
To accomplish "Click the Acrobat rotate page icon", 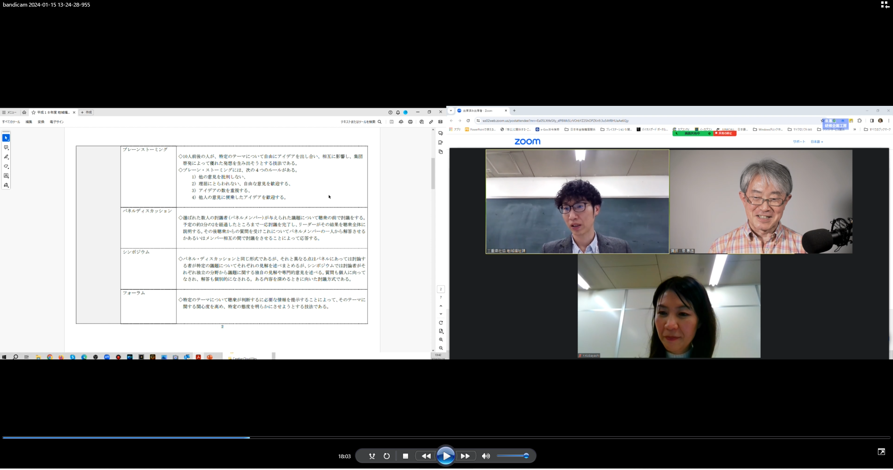I will click(441, 323).
